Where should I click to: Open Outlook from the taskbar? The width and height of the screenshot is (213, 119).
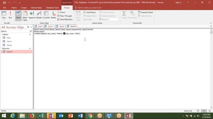click(x=61, y=116)
